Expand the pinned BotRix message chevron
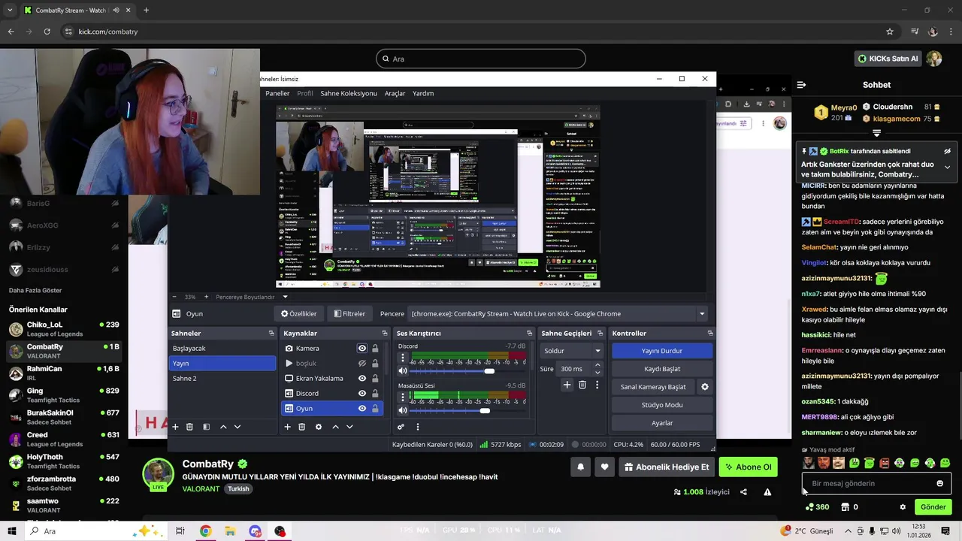This screenshot has height=541, width=962. (x=947, y=167)
